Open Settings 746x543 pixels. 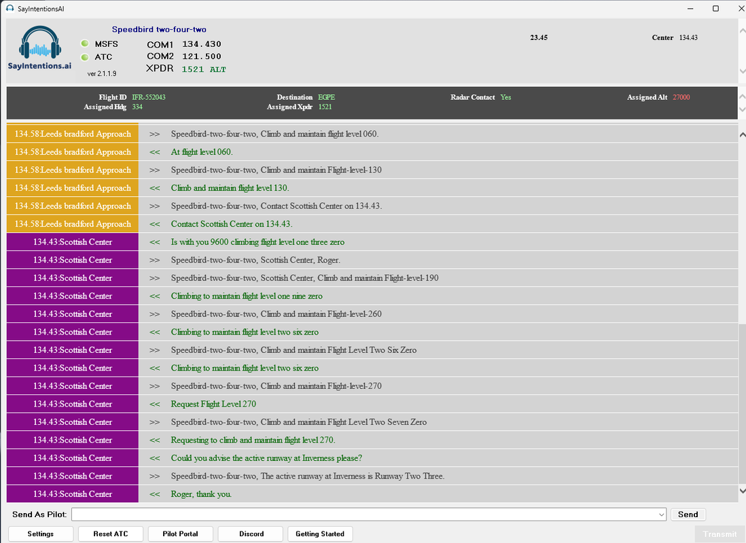41,534
